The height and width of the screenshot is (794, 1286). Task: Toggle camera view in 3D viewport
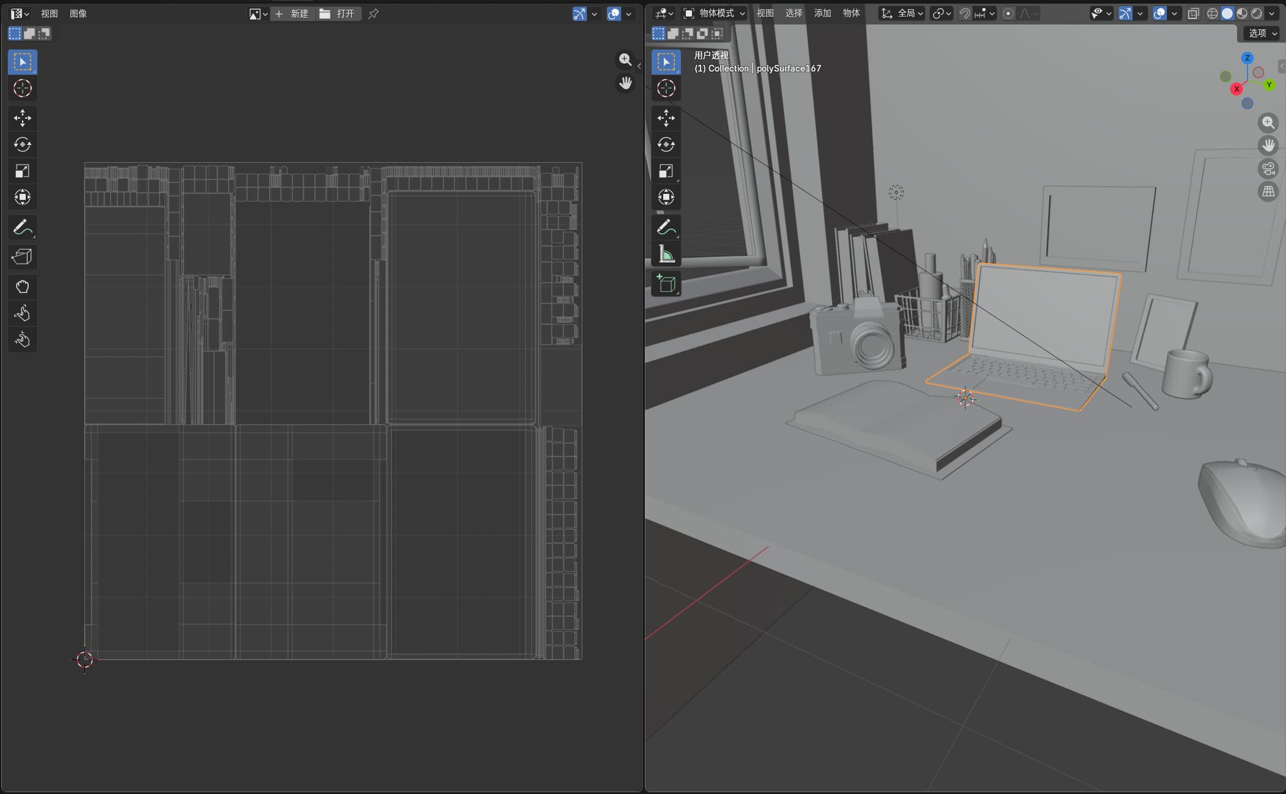point(1268,168)
